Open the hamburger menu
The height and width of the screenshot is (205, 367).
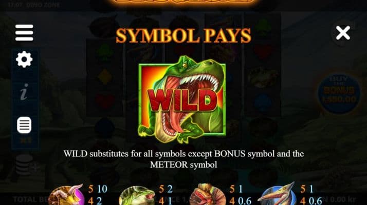pos(24,33)
